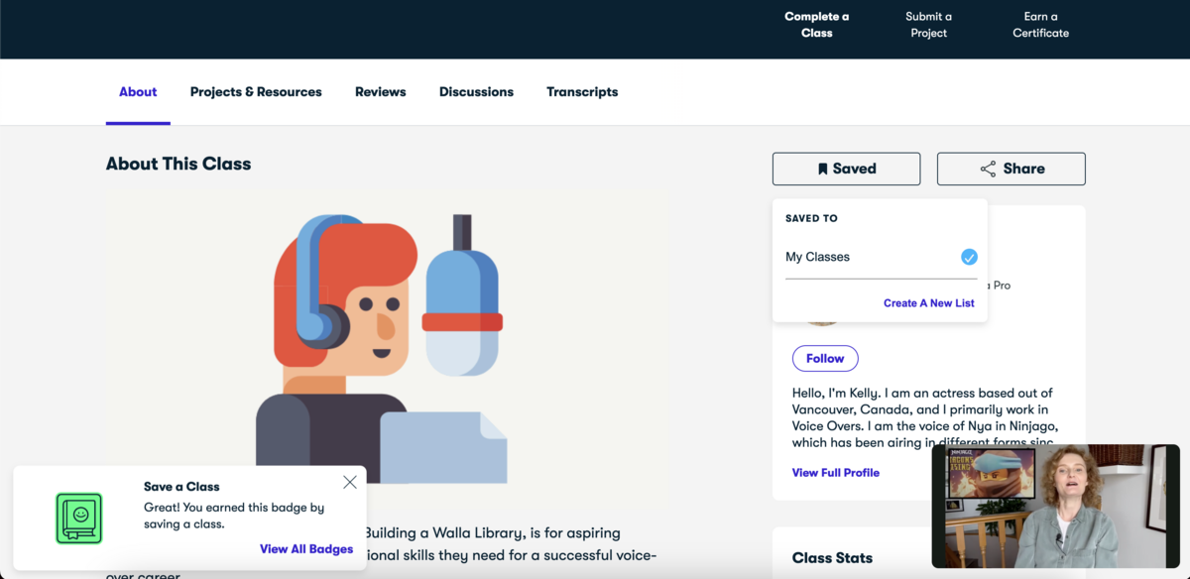Switch to the Reviews tab

pos(380,91)
